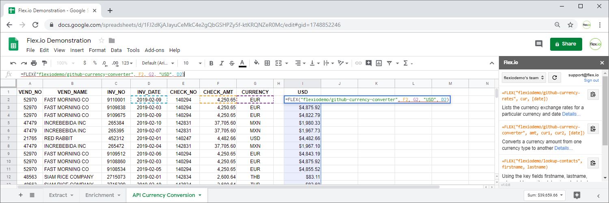This screenshot has height=203, width=609.
Task: Open the Explore button
Action: 577,195
